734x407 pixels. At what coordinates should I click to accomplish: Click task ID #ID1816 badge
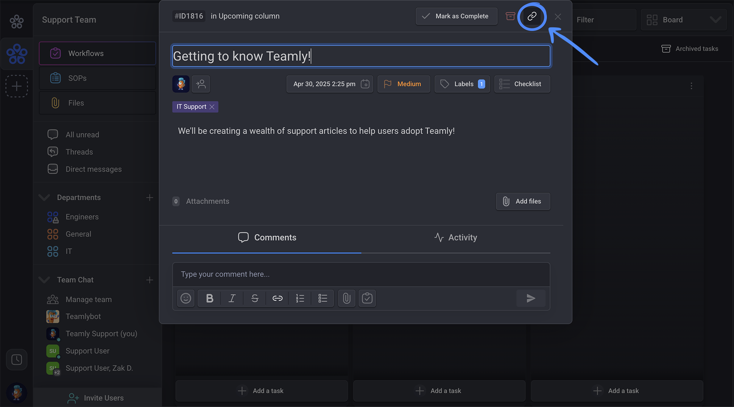pyautogui.click(x=189, y=16)
